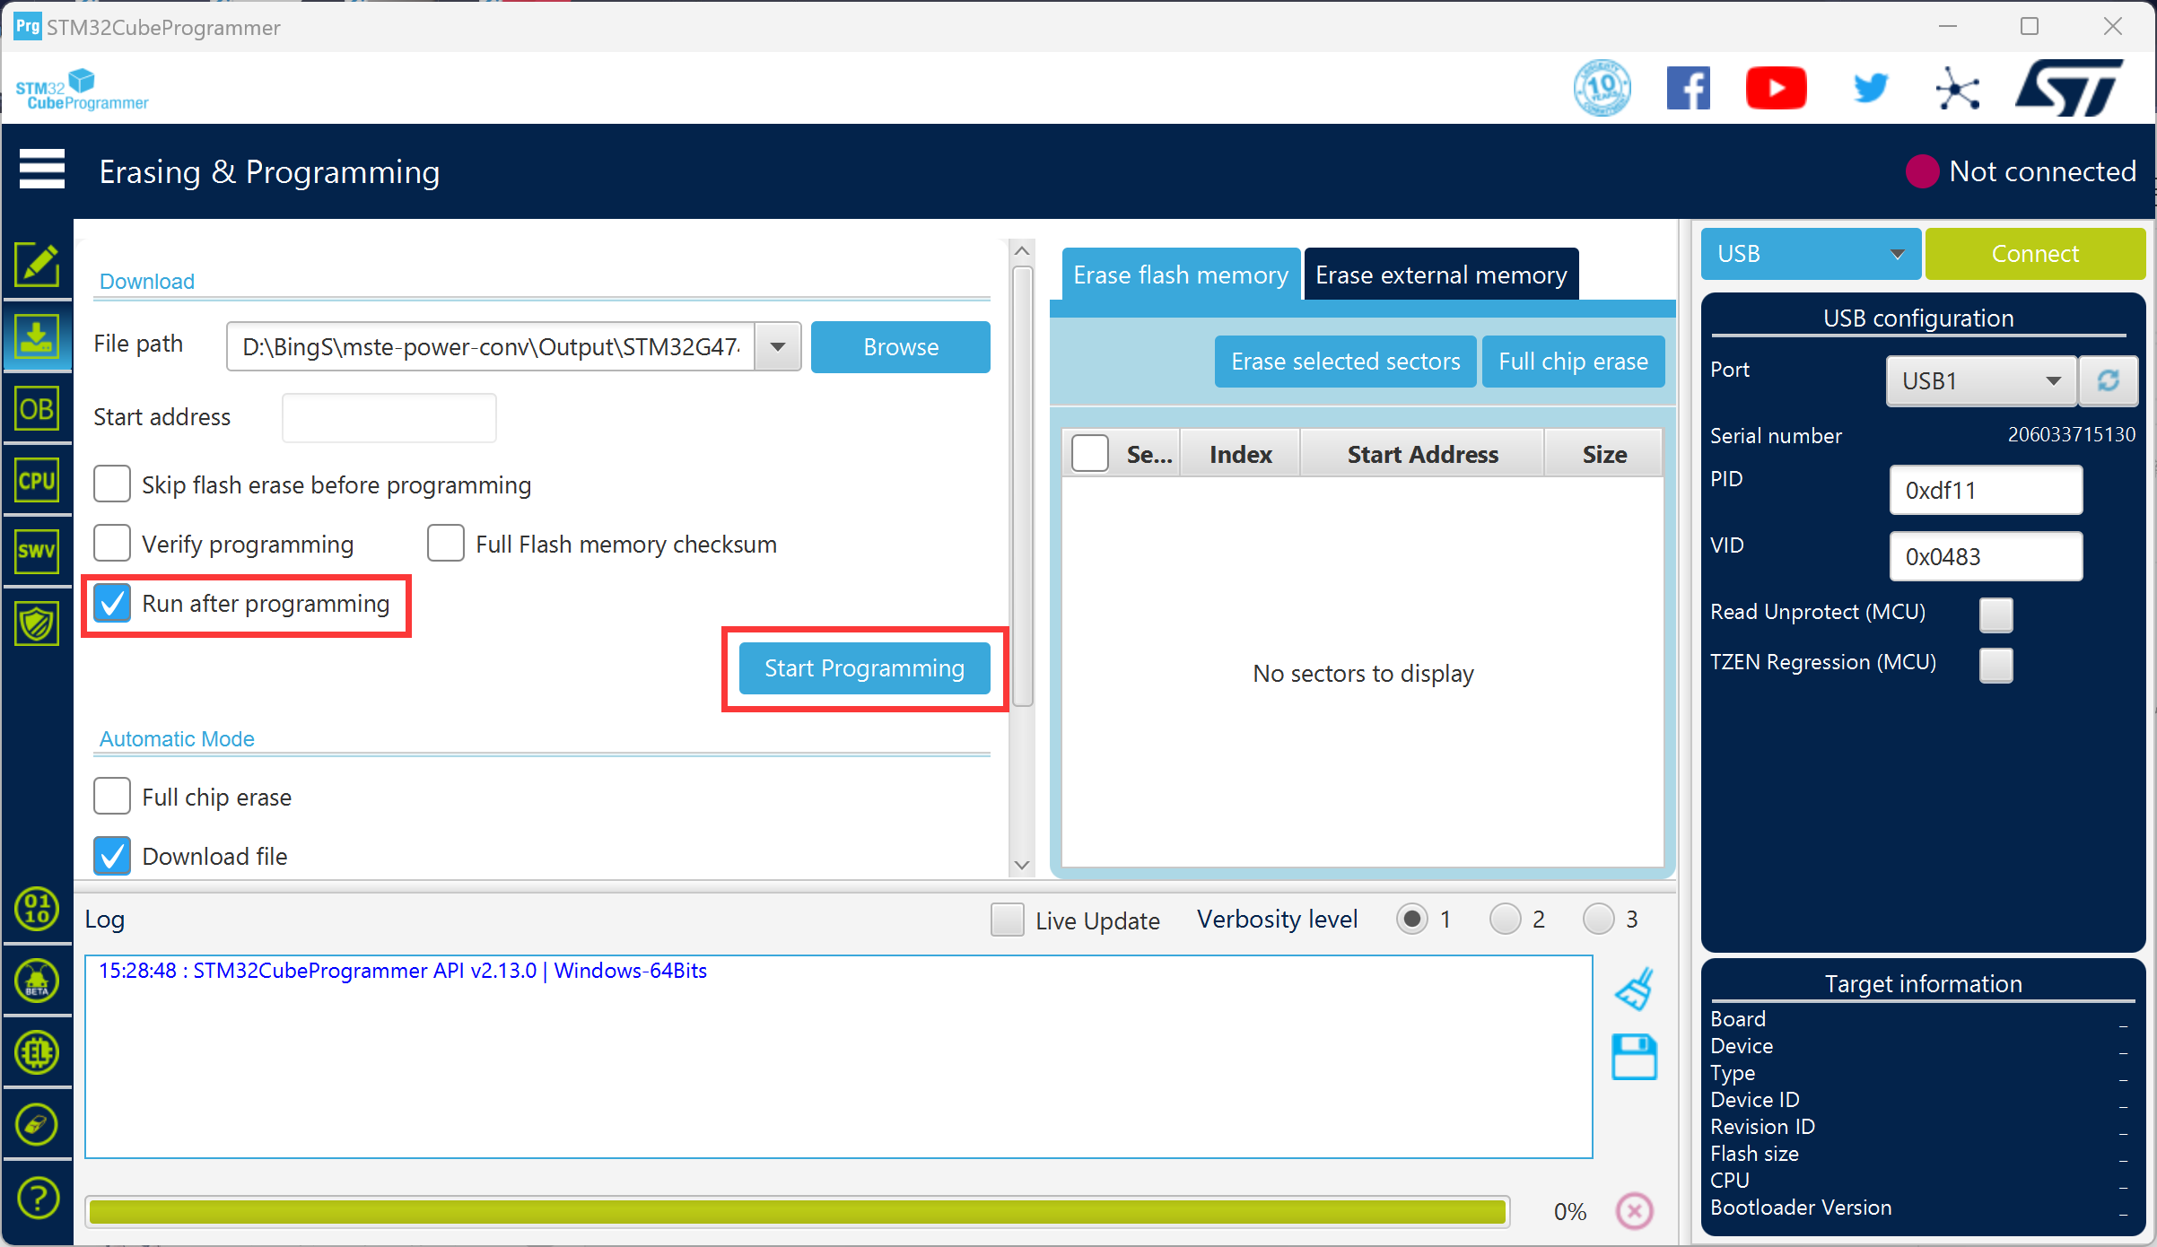2157x1247 pixels.
Task: Expand the USB connection type dropdown
Action: [1811, 254]
